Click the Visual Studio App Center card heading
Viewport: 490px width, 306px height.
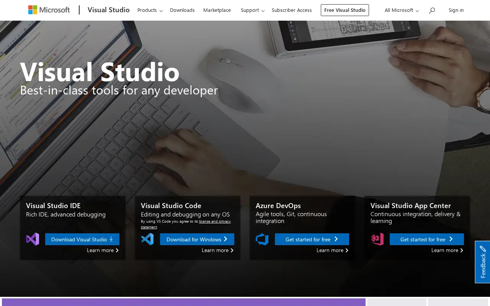pos(411,206)
